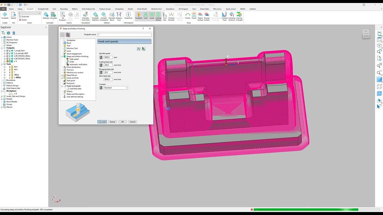Click the Spindle speed value field
383x215 pixels.
(x=108, y=57)
